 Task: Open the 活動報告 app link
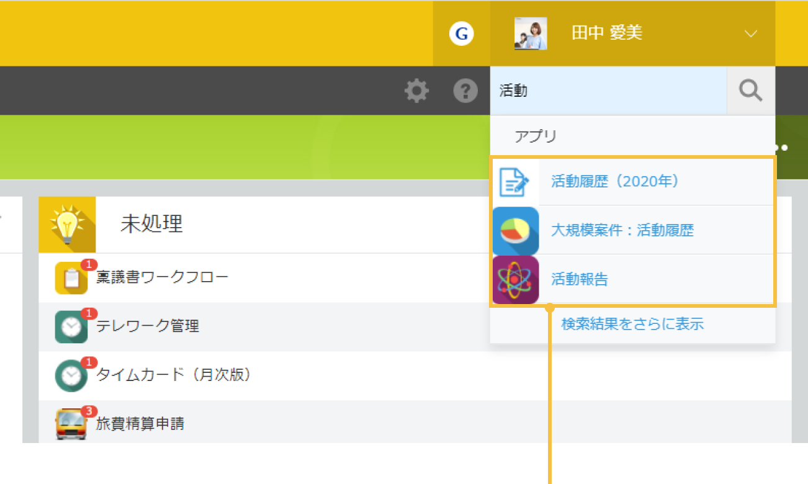[x=579, y=279]
